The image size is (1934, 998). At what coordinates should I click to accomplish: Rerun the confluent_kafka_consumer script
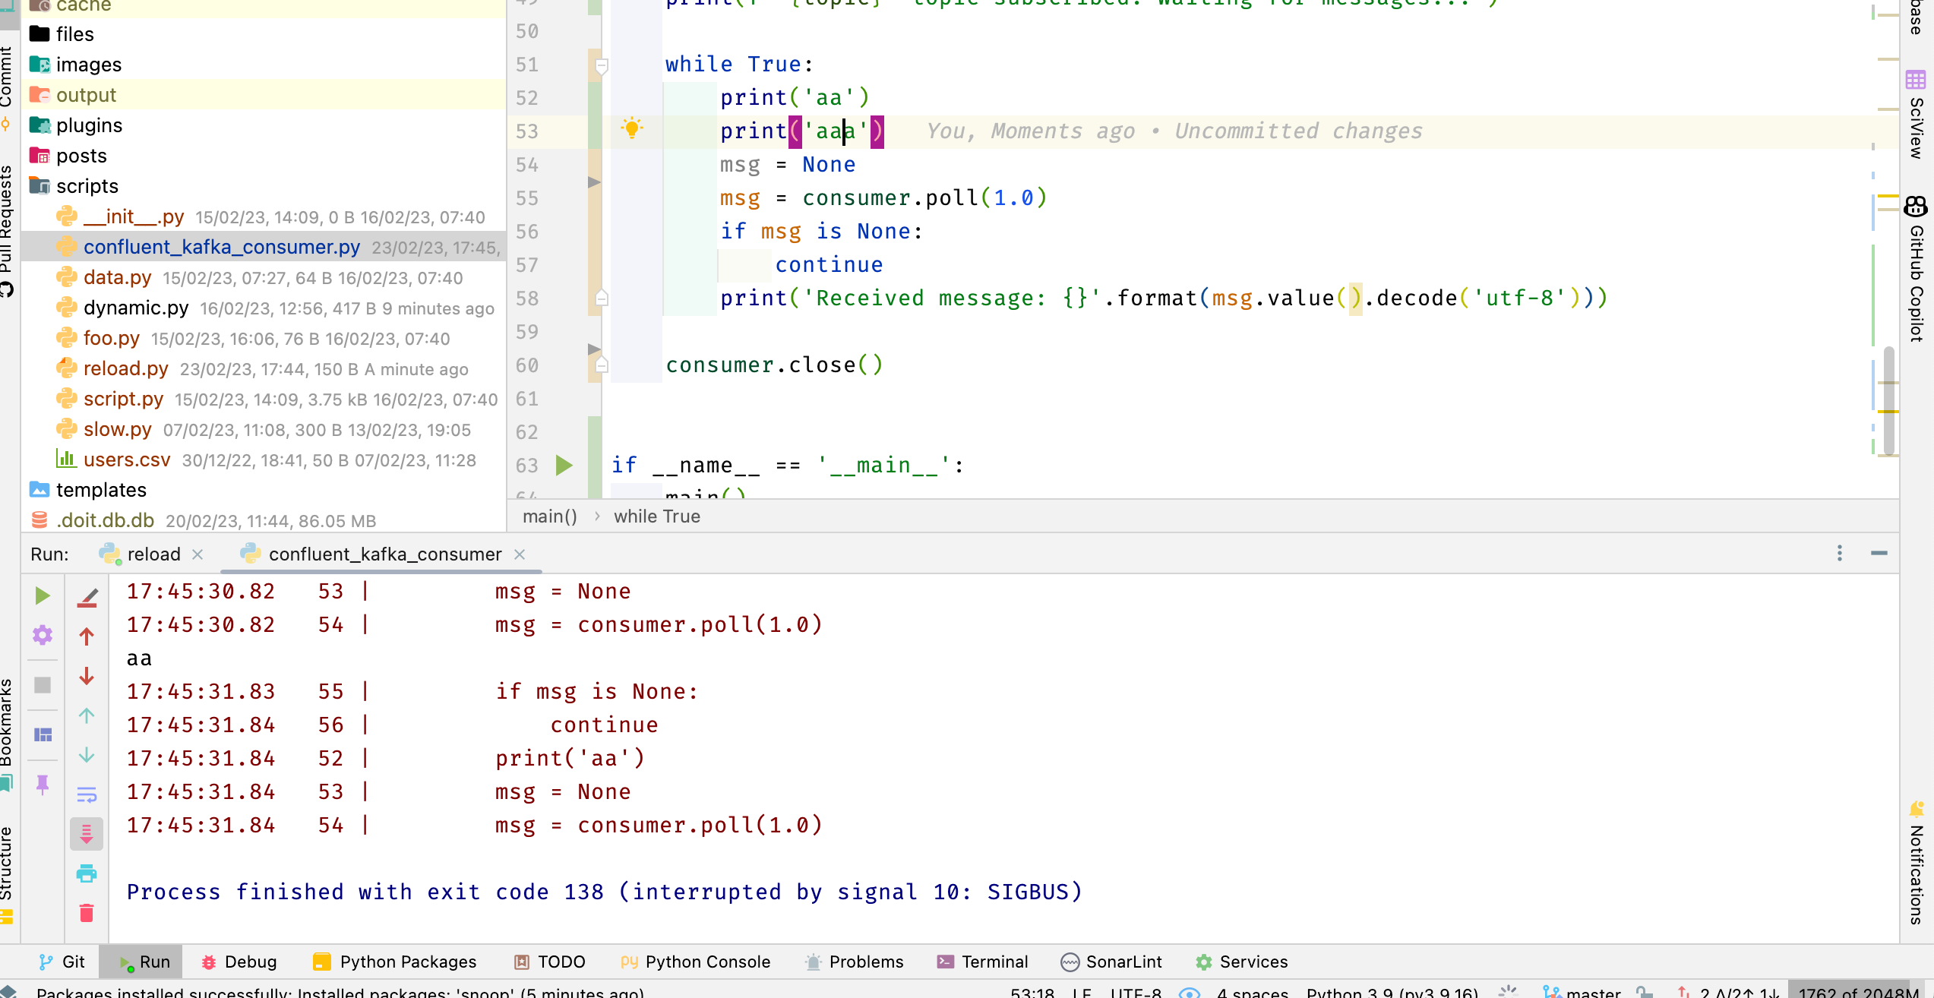click(43, 595)
